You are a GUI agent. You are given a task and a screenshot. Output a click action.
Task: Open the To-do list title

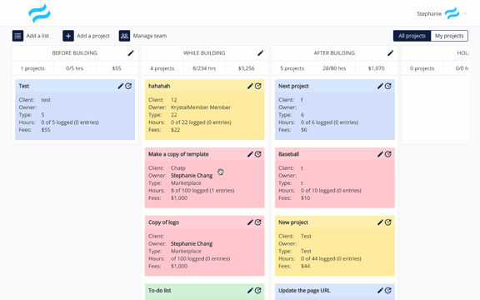coord(160,291)
